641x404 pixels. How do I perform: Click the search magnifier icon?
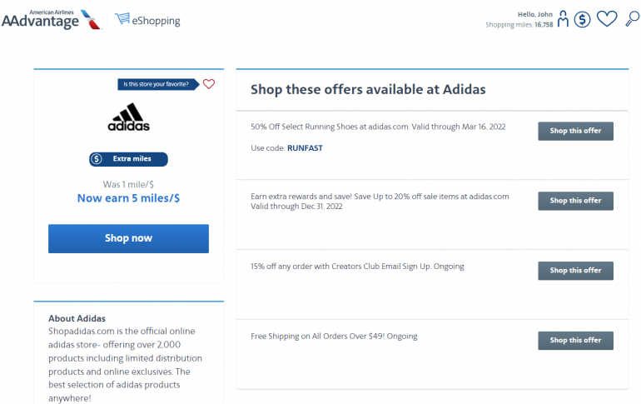click(632, 18)
